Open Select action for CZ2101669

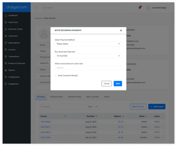click(x=159, y=137)
